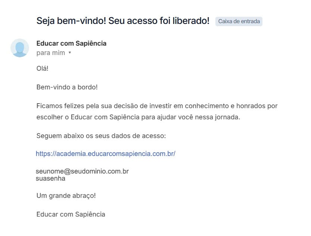This screenshot has height=236, width=311.
Task: Select sender name 'Educar com Sapiência' in header
Action: pos(71,43)
